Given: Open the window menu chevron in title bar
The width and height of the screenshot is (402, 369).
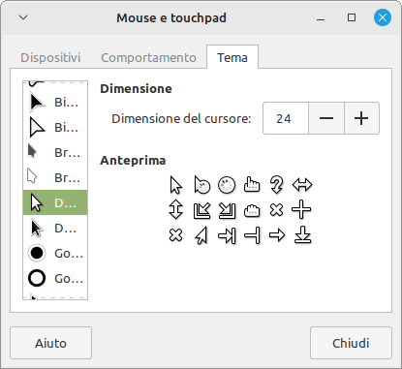Looking at the screenshot, I should 23,17.
